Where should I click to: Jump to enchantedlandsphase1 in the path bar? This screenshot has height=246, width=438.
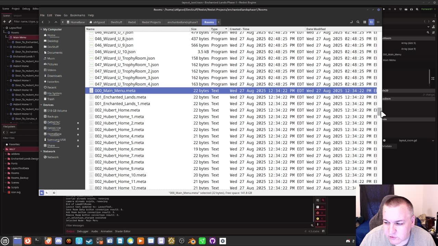[x=183, y=22]
